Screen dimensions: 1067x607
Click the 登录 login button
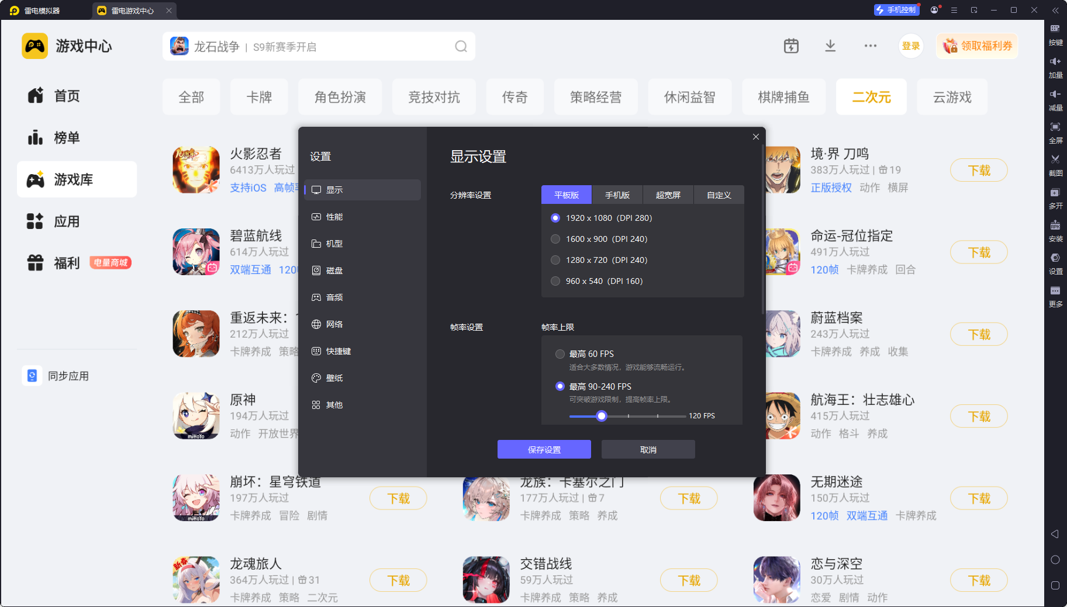coord(911,46)
